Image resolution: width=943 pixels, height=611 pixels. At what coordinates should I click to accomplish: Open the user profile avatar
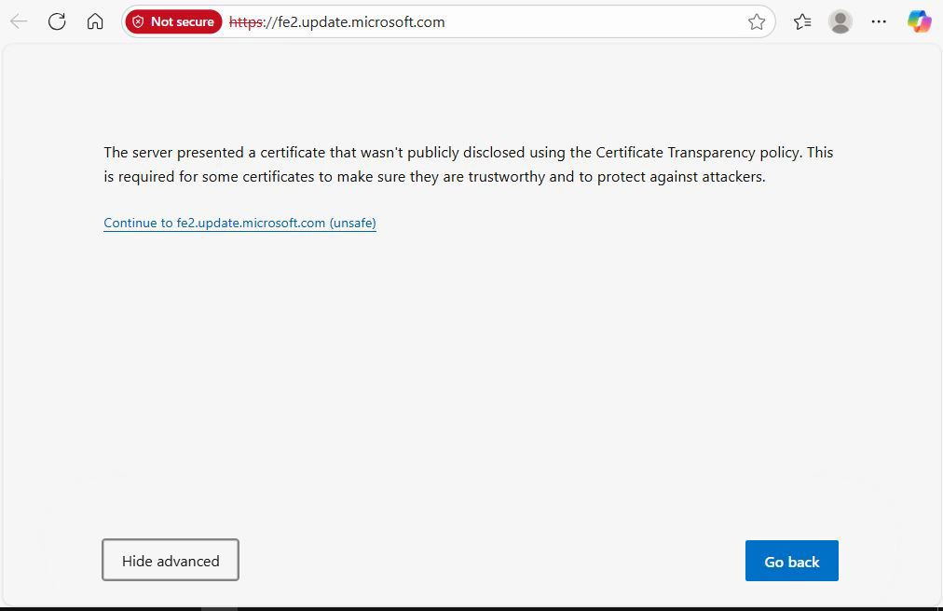tap(840, 21)
